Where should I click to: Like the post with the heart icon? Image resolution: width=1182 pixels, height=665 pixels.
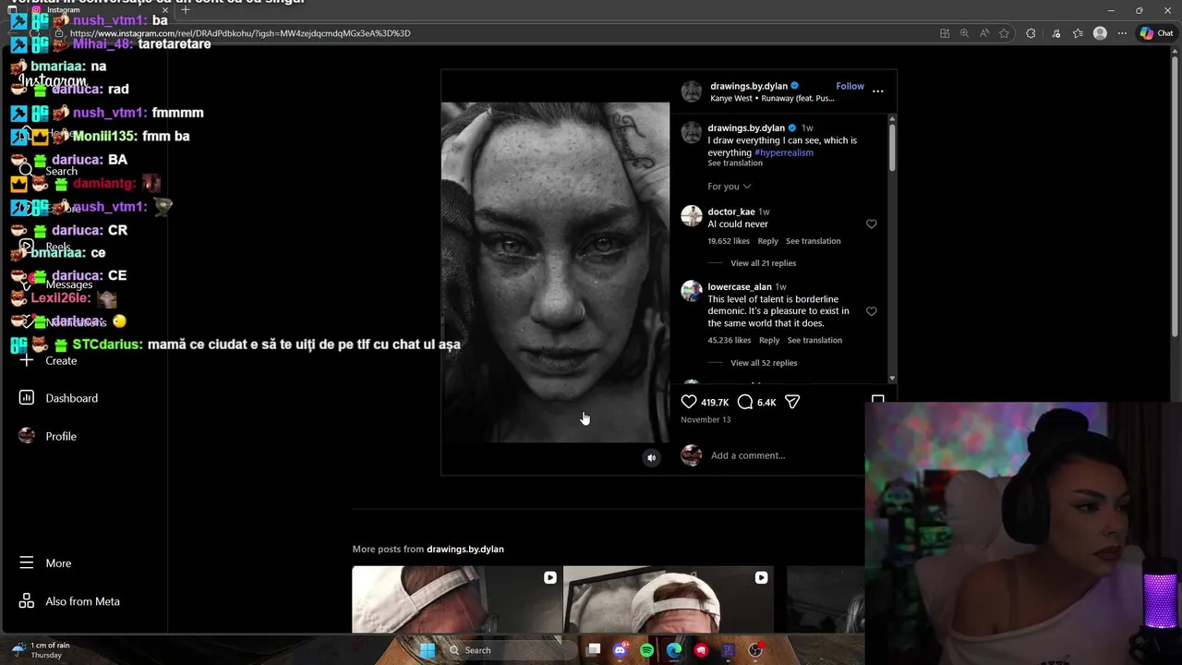[x=689, y=402]
